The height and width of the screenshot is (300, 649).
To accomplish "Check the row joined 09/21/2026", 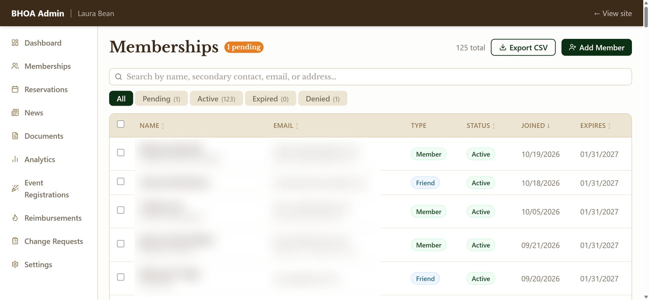I will pos(120,244).
